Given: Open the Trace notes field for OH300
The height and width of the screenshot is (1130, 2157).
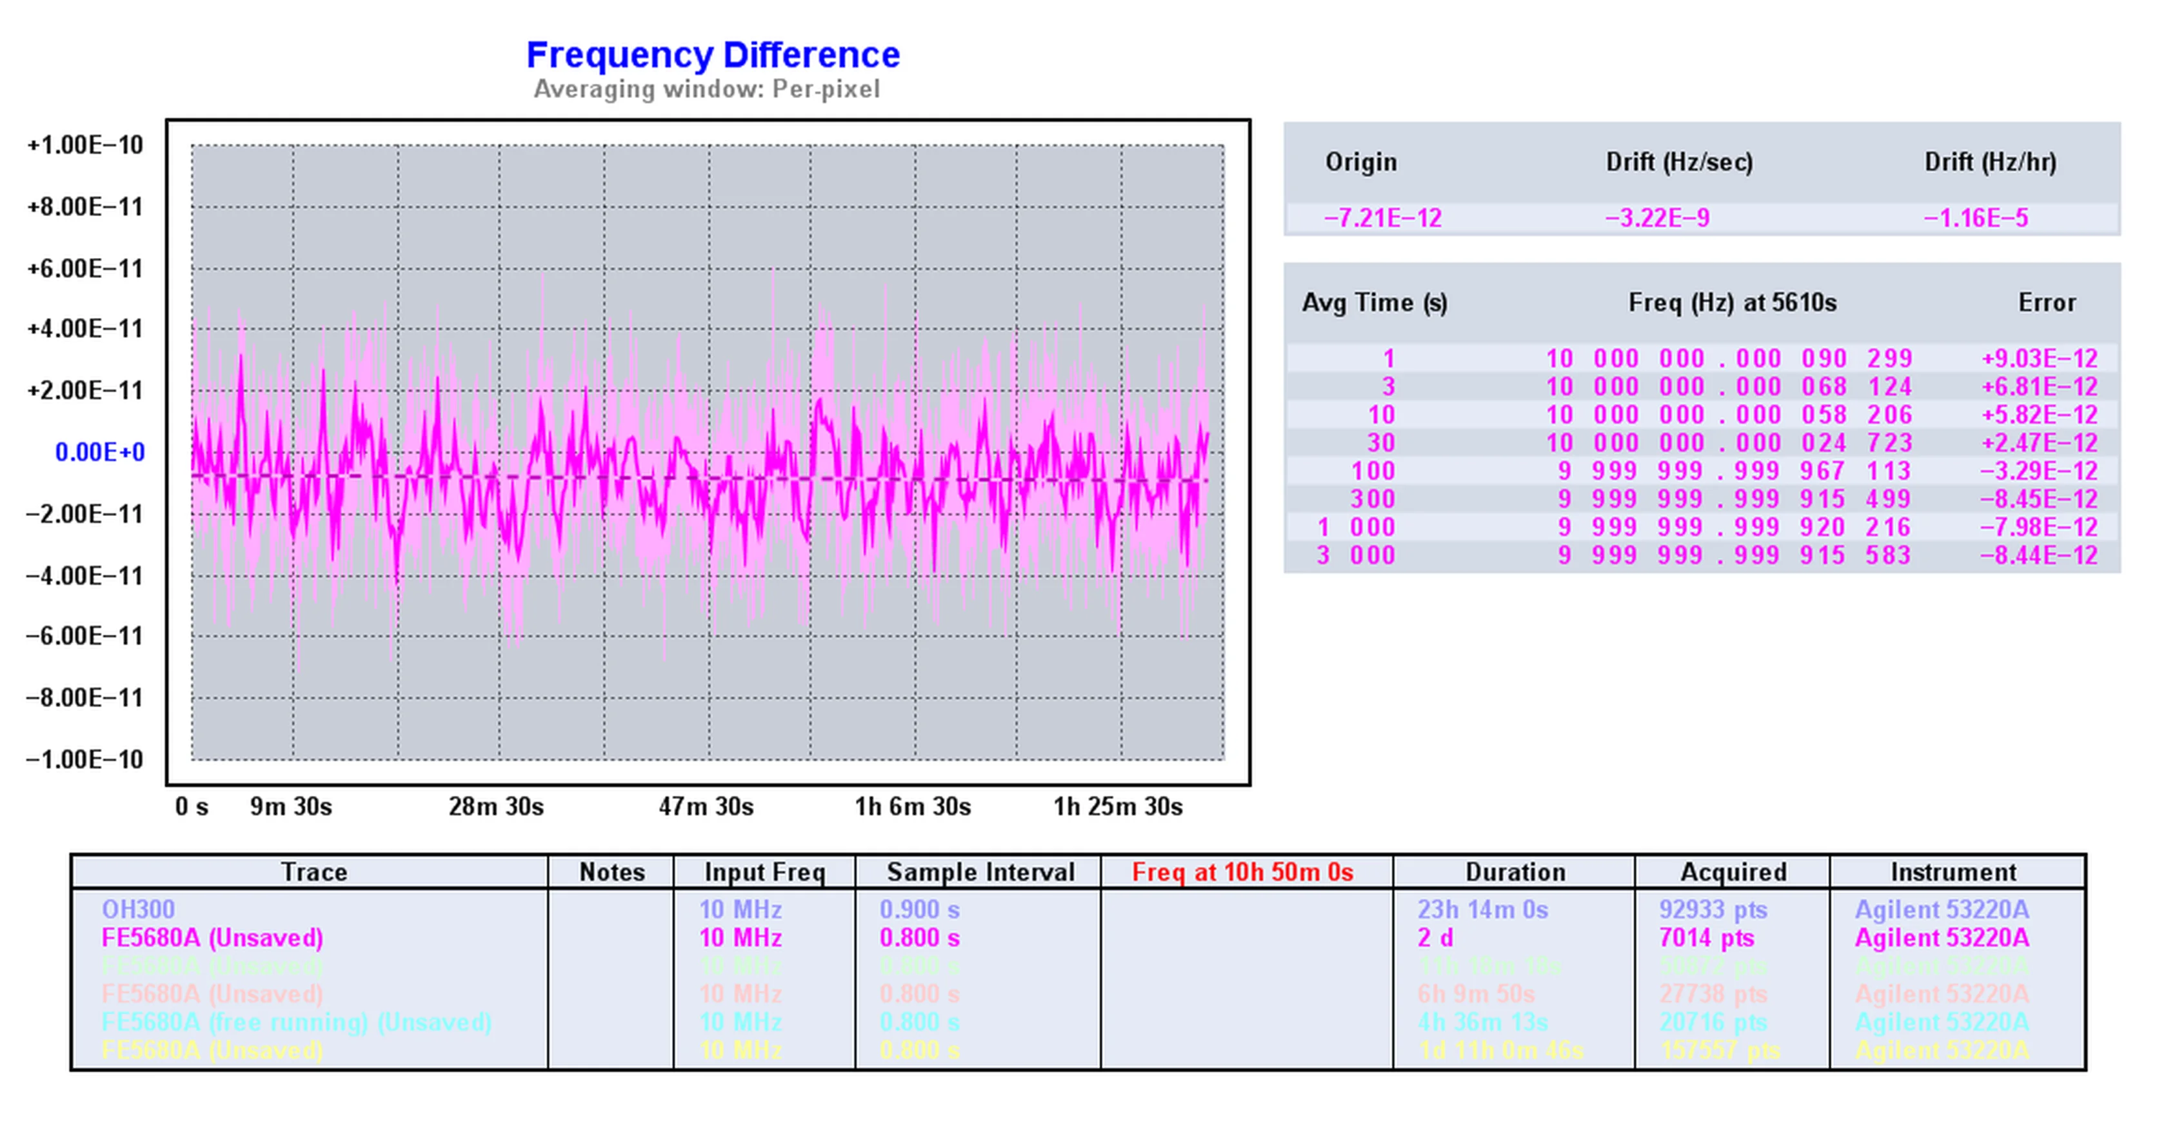Looking at the screenshot, I should click(601, 909).
